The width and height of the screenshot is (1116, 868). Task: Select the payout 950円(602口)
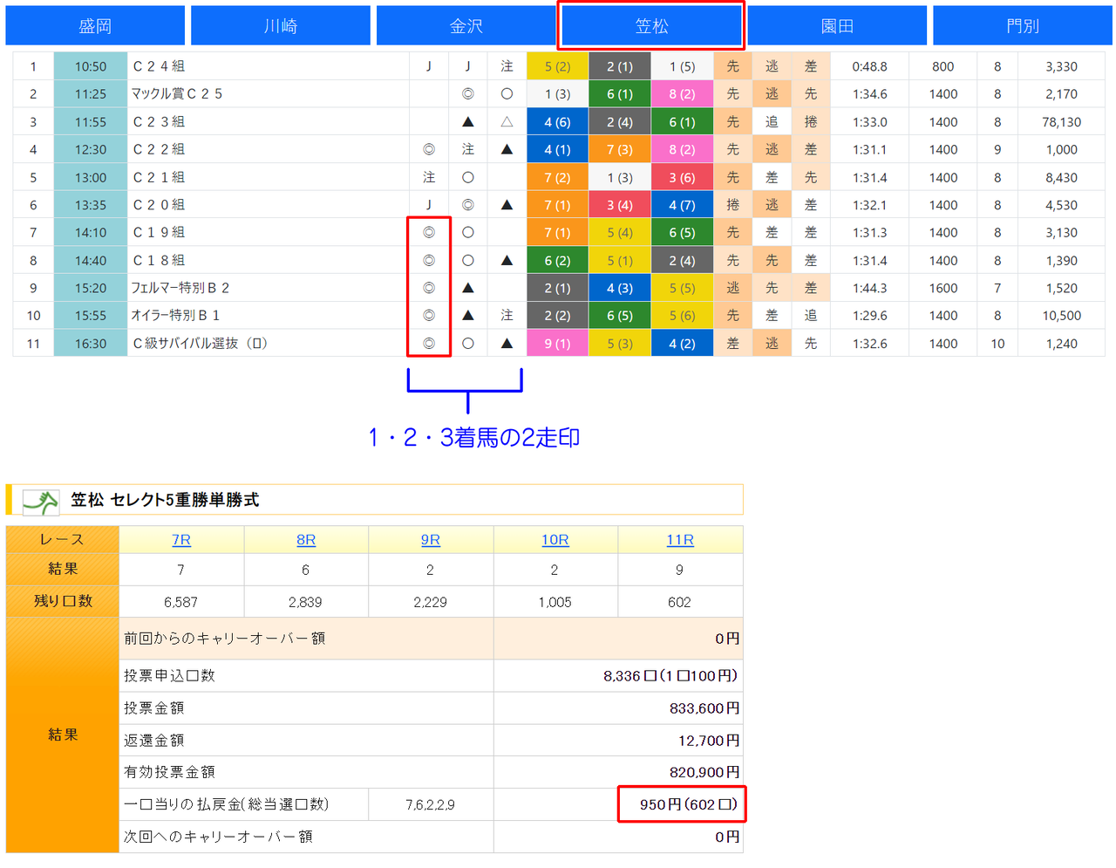(689, 804)
